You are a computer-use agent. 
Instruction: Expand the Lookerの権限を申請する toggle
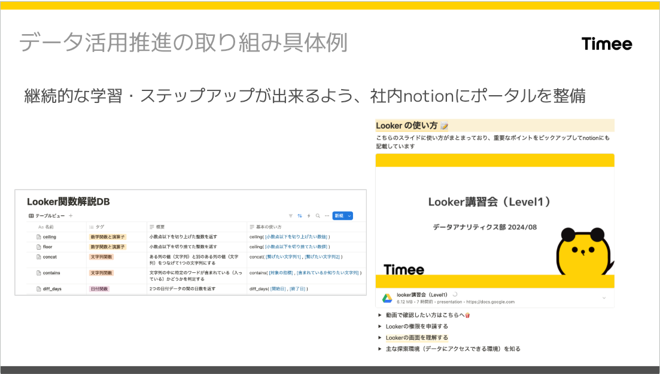tap(380, 326)
